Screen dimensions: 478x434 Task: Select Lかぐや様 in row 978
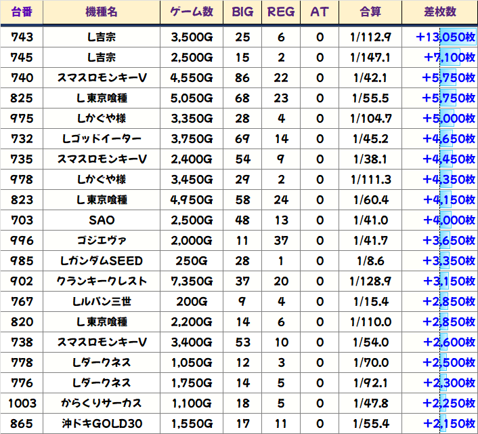click(102, 180)
